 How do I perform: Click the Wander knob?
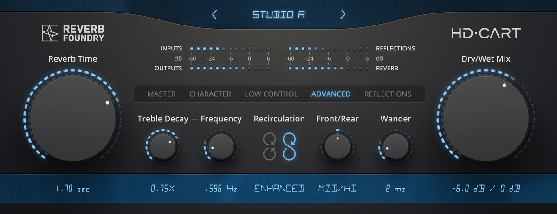(395, 146)
